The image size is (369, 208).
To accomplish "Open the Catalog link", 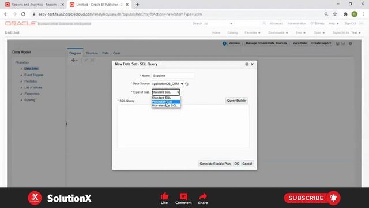I will click(x=232, y=32).
